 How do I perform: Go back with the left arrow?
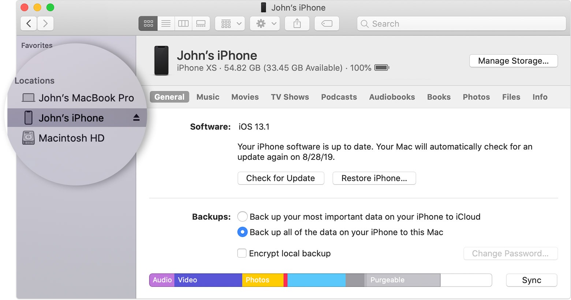29,24
